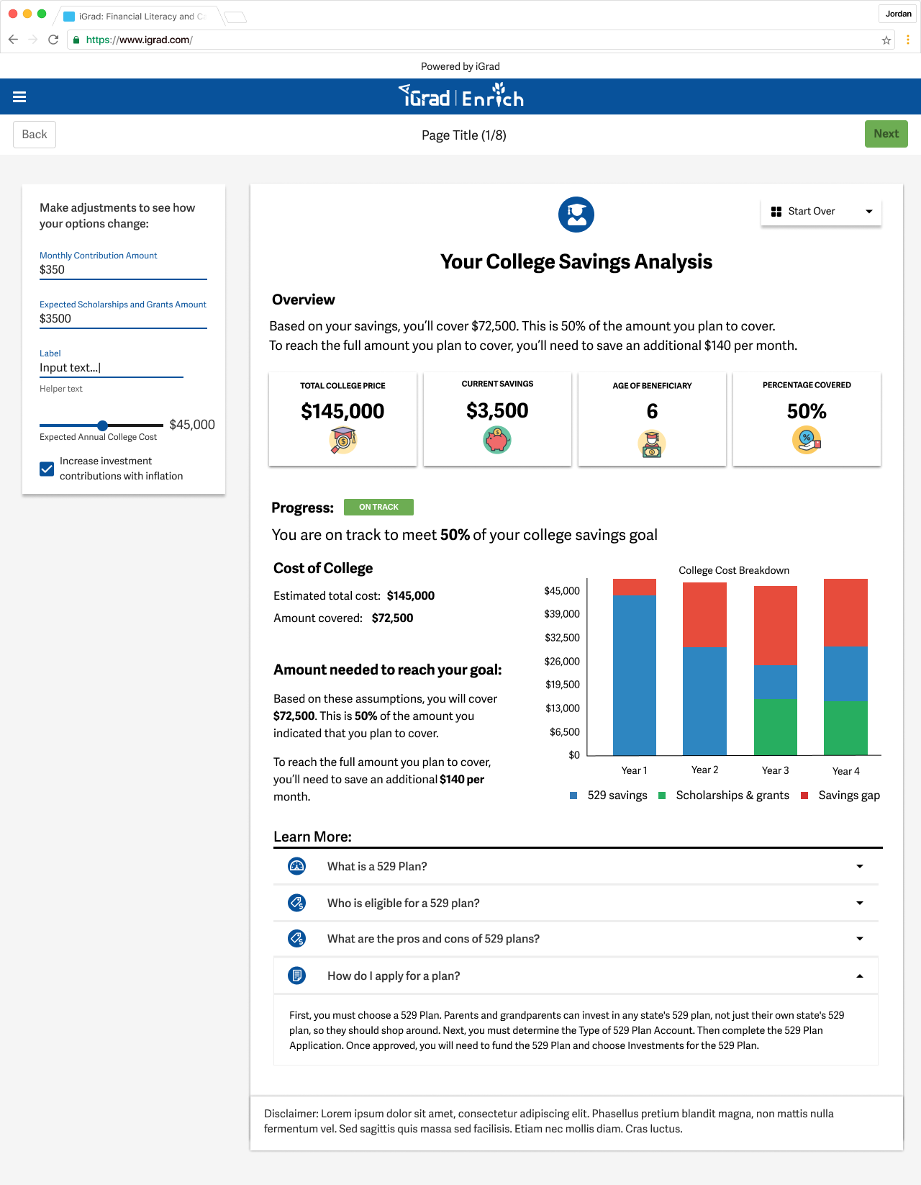Click the 'How do I apply' document icon
The image size is (921, 1185).
(x=296, y=976)
